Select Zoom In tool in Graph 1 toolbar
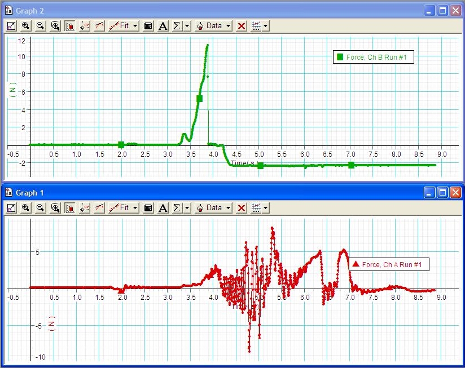 click(x=26, y=208)
